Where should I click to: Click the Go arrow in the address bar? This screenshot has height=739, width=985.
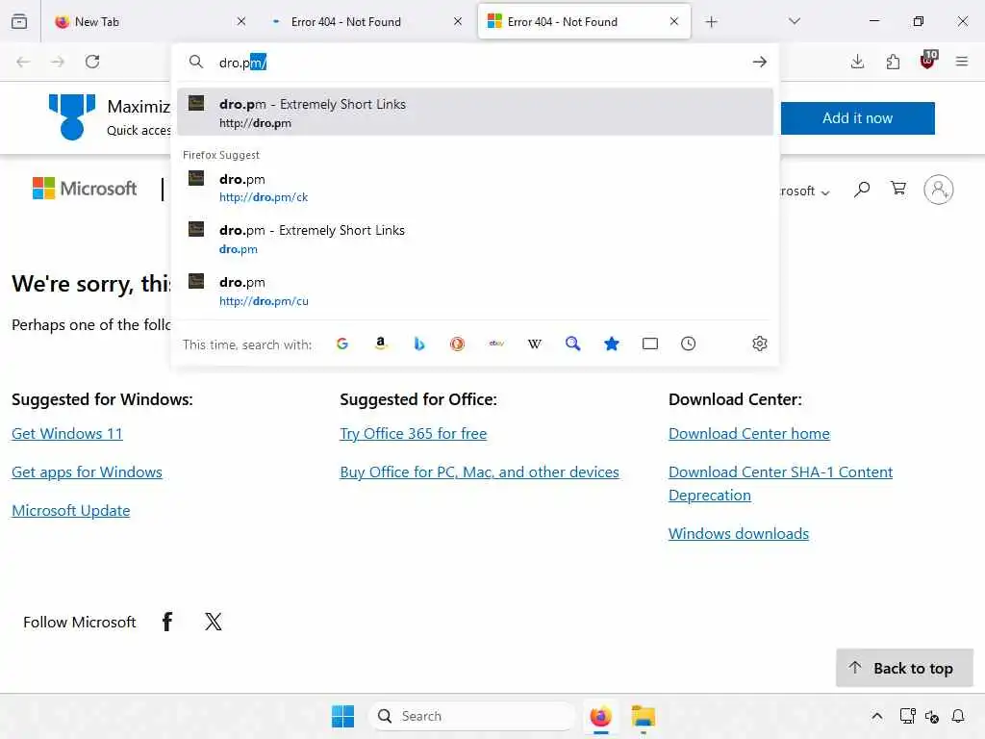click(x=760, y=62)
